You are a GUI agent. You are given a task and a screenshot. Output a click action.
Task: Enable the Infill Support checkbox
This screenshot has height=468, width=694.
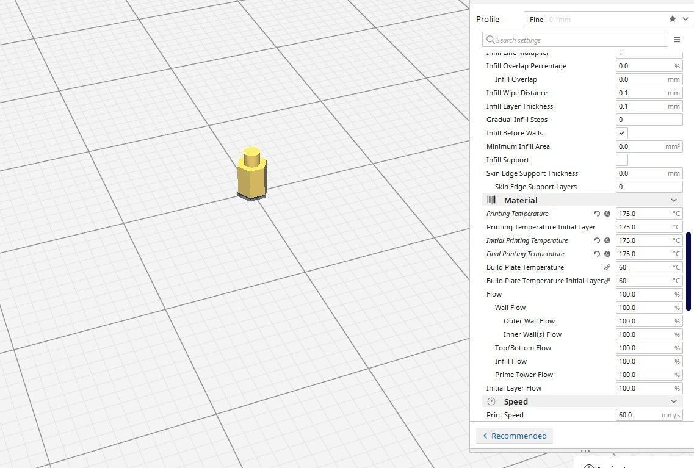pos(622,160)
